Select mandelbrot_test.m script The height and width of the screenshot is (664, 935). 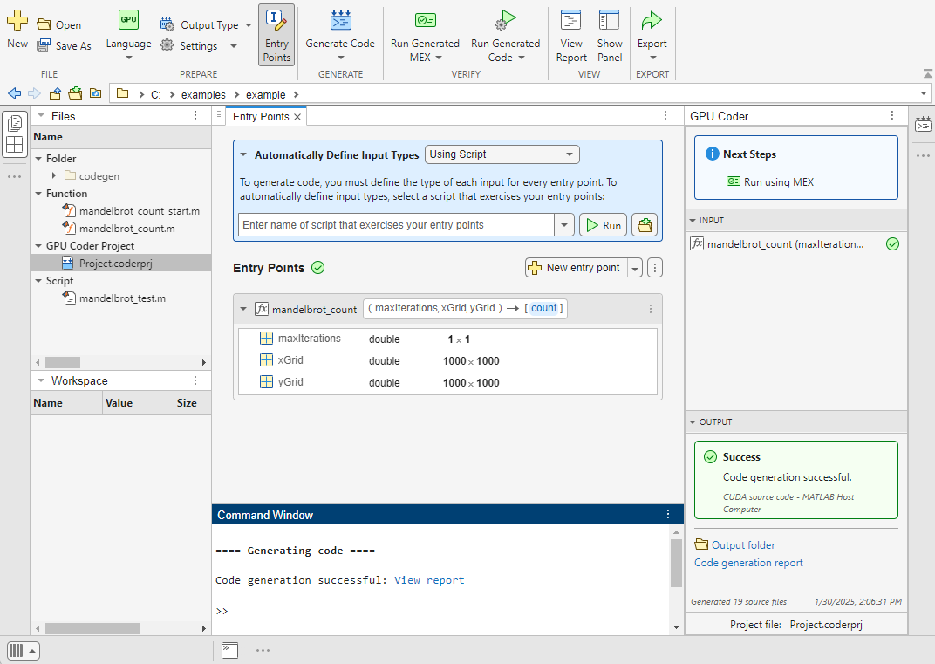point(114,298)
